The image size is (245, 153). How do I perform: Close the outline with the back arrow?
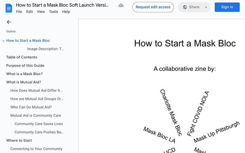[9, 22]
